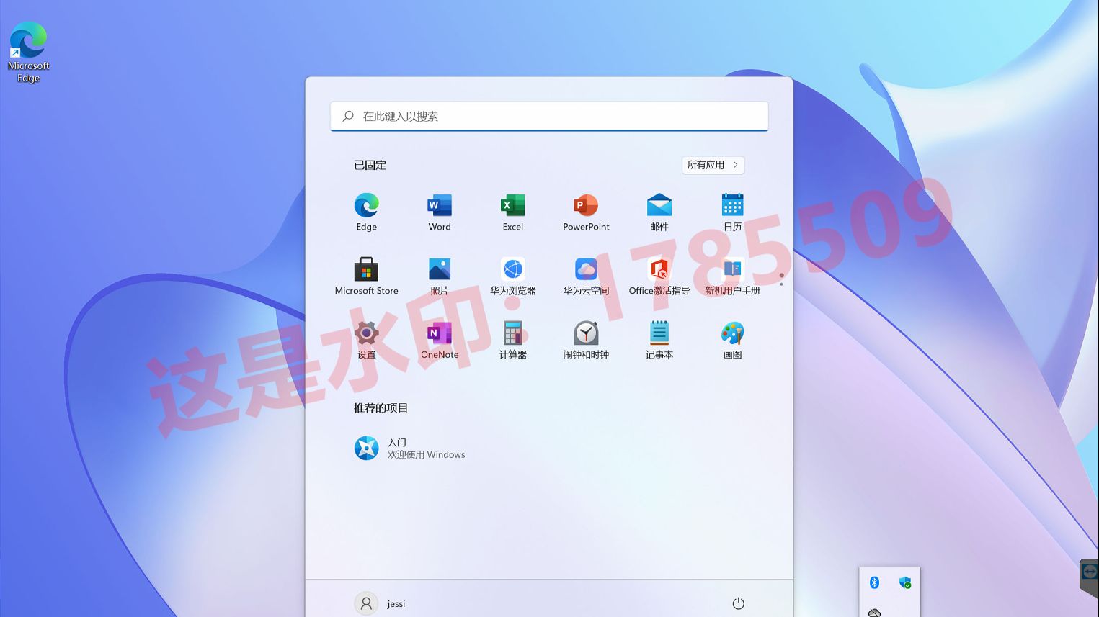Launch Microsoft Store
Screen dimensions: 1099x617
coord(366,276)
